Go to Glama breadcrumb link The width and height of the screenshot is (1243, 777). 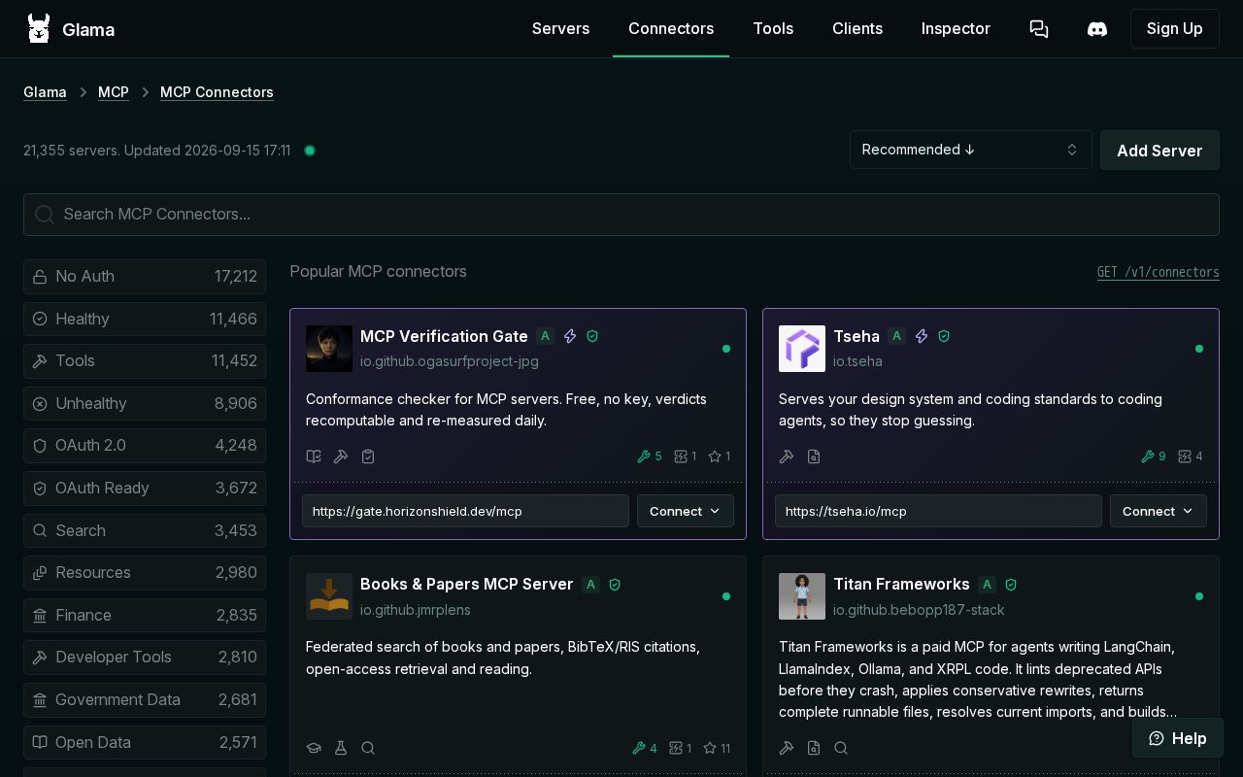tap(45, 92)
